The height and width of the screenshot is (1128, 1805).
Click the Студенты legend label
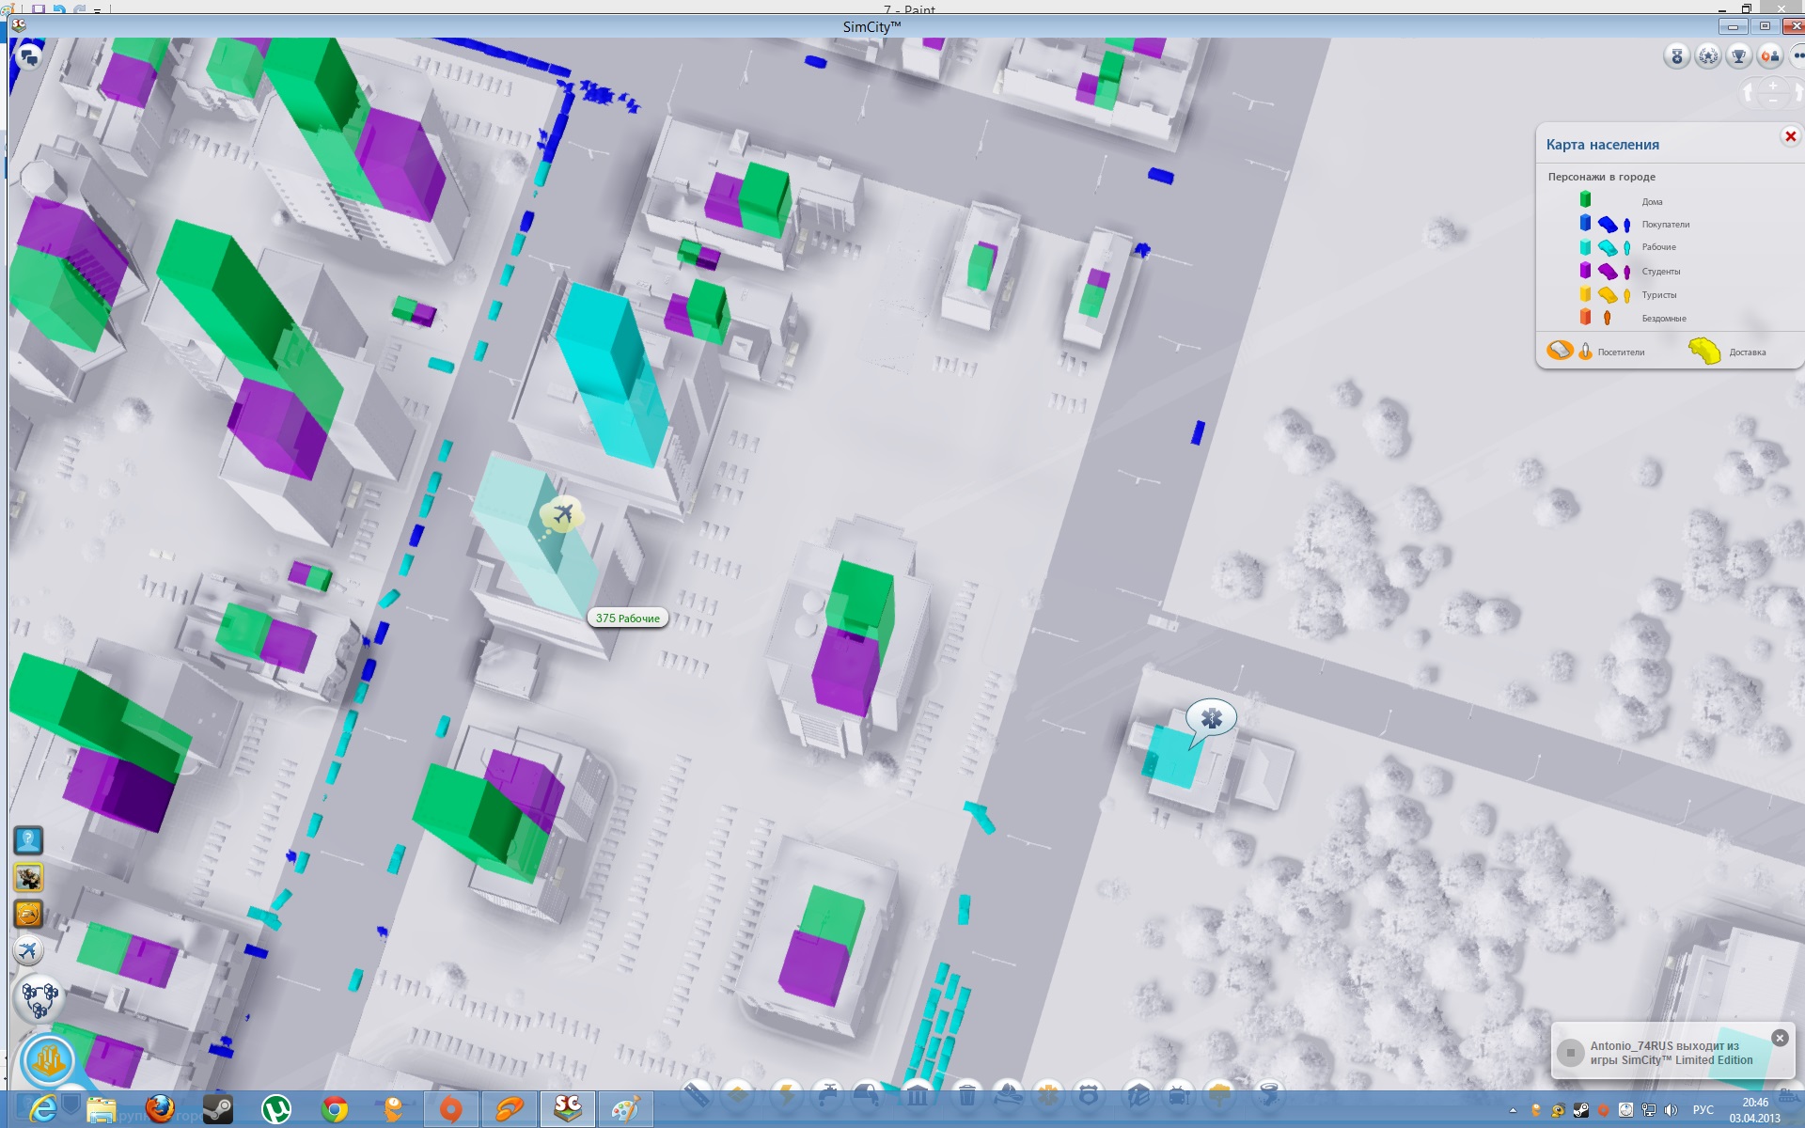pos(1660,272)
